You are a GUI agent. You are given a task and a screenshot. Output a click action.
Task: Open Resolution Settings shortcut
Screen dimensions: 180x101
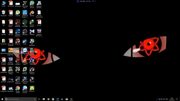pyautogui.click(x=11, y=71)
